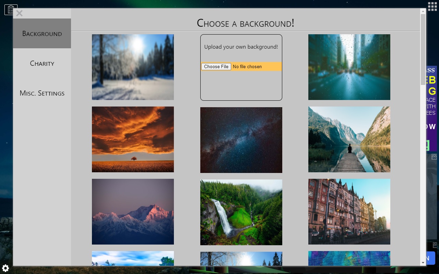Select the lake dock with person background
This screenshot has width=439, height=274.
(349, 139)
